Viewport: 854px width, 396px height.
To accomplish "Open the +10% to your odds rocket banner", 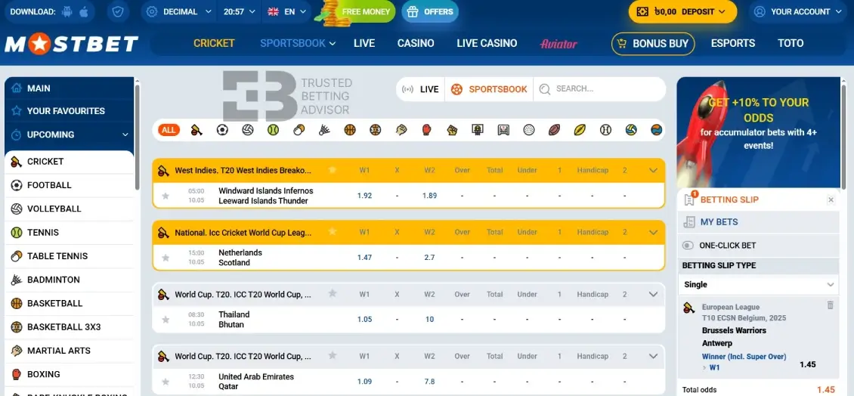I will coord(758,132).
